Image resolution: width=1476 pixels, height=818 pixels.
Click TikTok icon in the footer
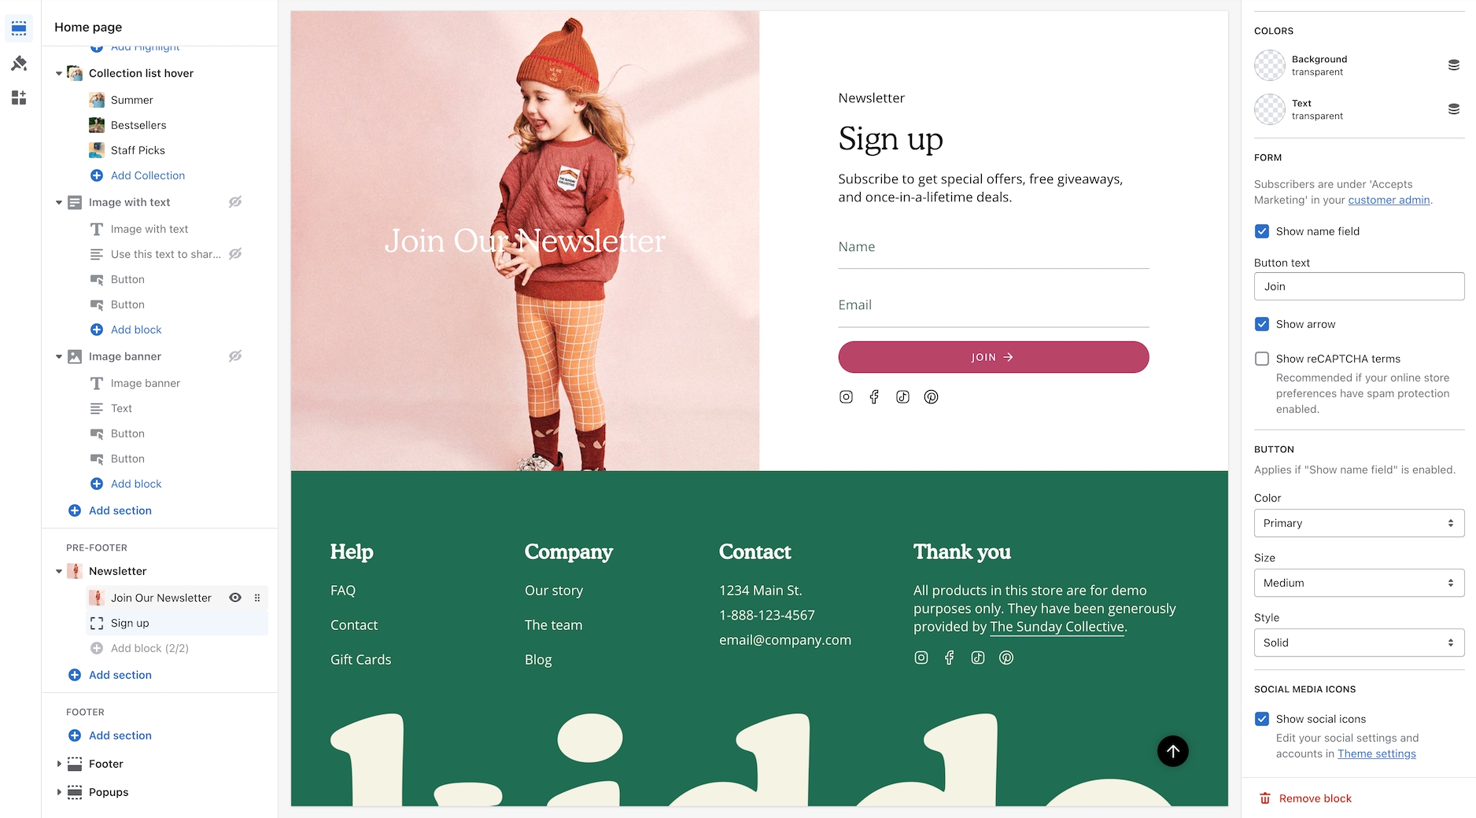pos(978,658)
